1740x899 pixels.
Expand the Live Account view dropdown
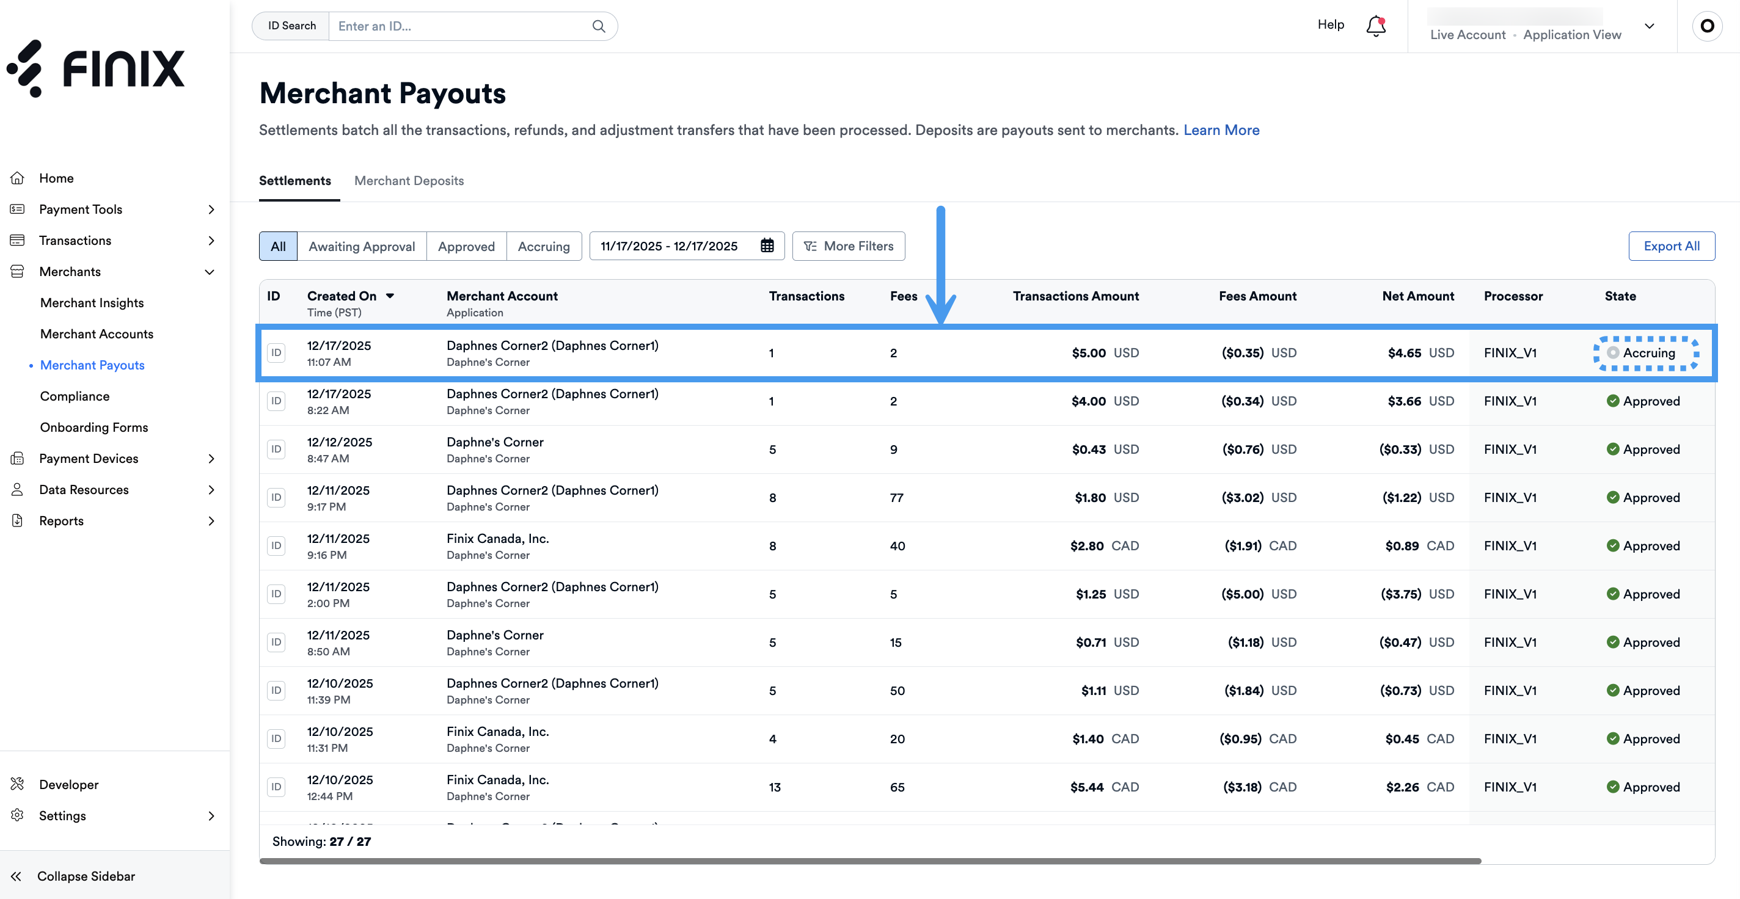click(1650, 26)
